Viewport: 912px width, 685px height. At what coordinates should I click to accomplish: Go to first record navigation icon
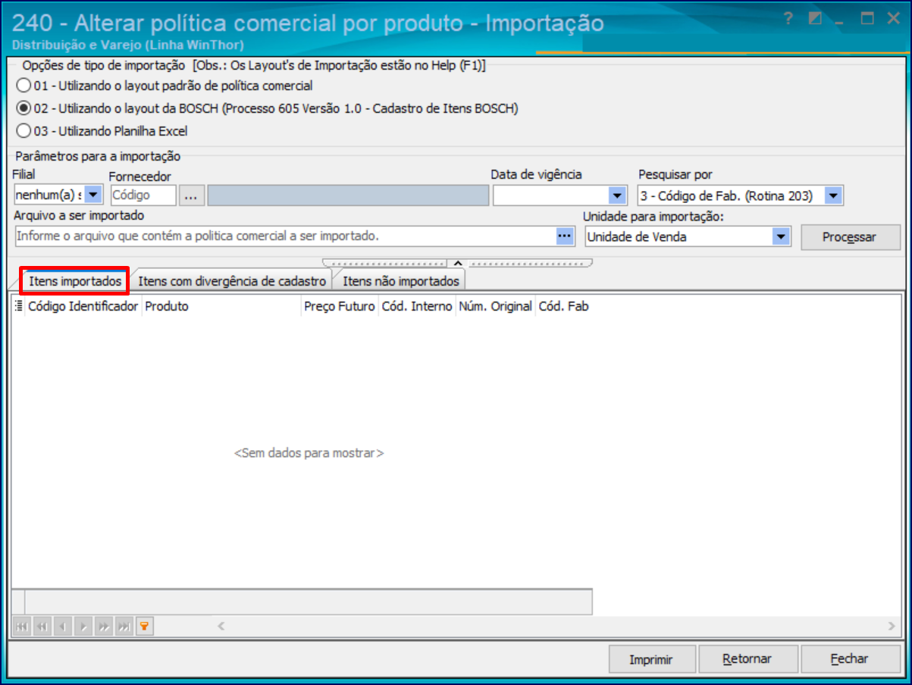click(22, 626)
